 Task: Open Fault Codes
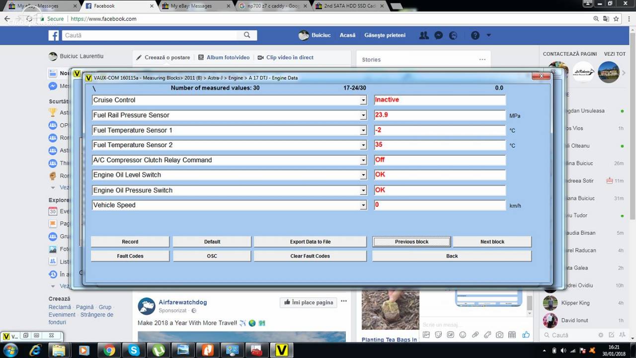click(130, 256)
